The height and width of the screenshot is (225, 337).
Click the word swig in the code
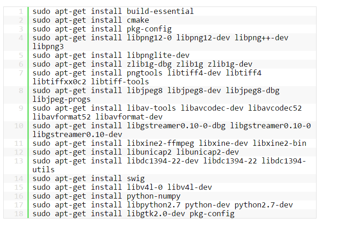point(136,178)
